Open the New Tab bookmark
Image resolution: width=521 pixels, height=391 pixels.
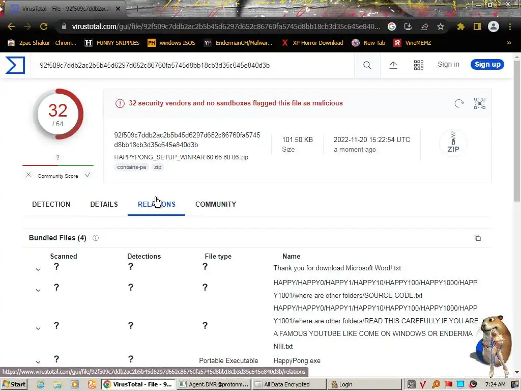point(368,43)
